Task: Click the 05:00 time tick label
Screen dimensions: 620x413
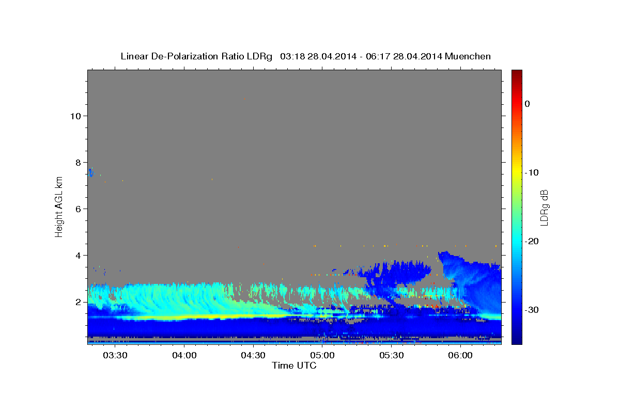Action: pyautogui.click(x=322, y=356)
